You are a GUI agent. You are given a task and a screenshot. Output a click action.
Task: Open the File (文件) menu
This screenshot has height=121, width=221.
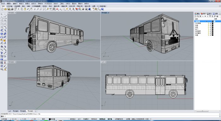pyautogui.click(x=3, y=4)
